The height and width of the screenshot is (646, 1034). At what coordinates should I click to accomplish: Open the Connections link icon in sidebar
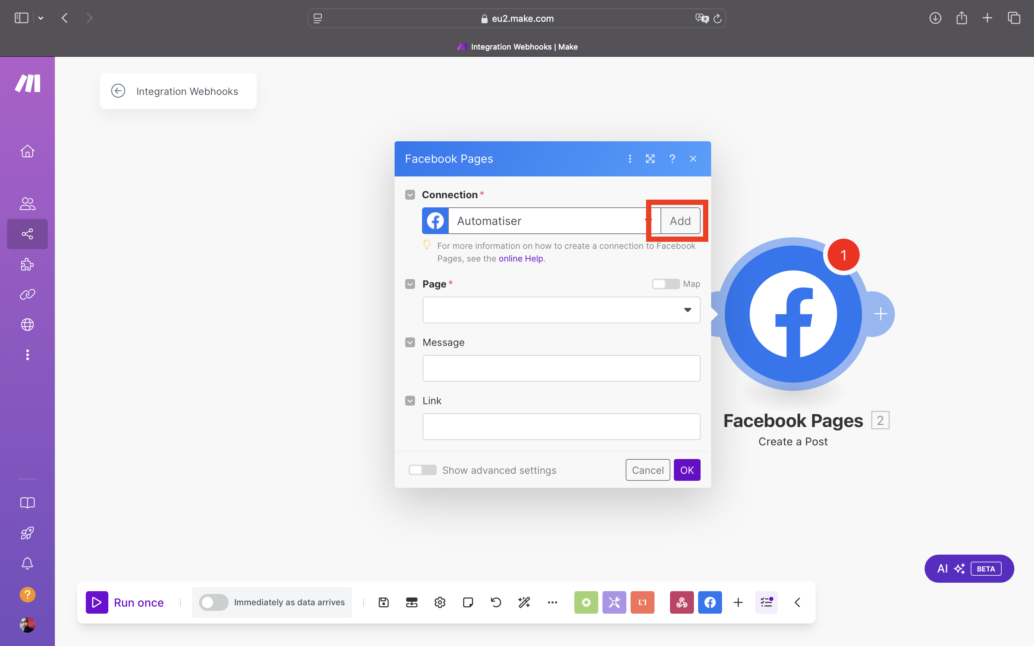click(27, 295)
